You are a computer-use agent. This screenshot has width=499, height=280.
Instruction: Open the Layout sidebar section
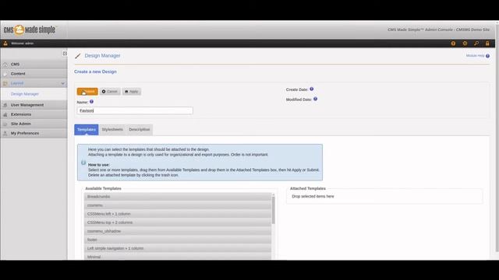pyautogui.click(x=34, y=83)
